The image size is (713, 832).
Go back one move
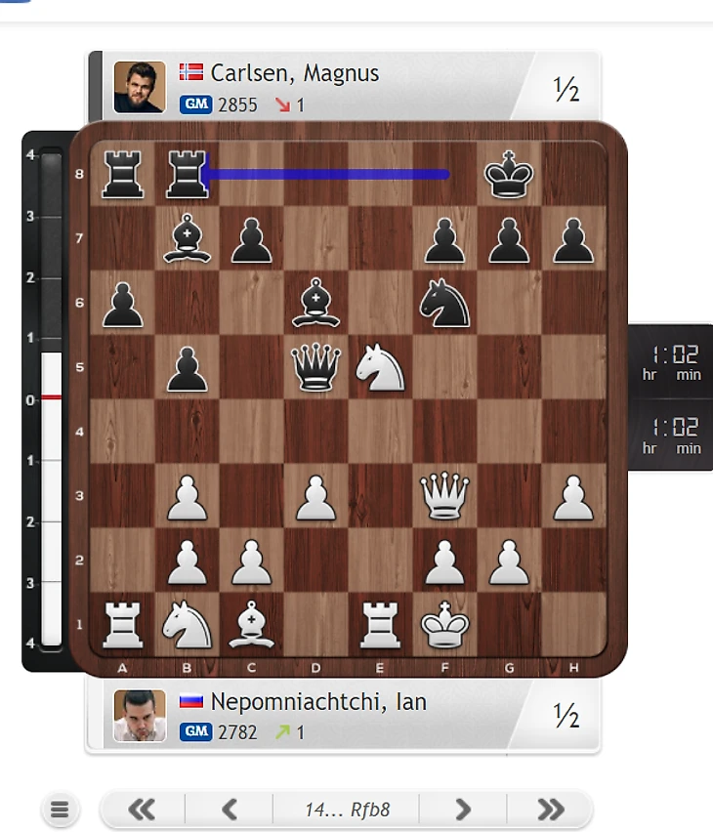[x=230, y=810]
